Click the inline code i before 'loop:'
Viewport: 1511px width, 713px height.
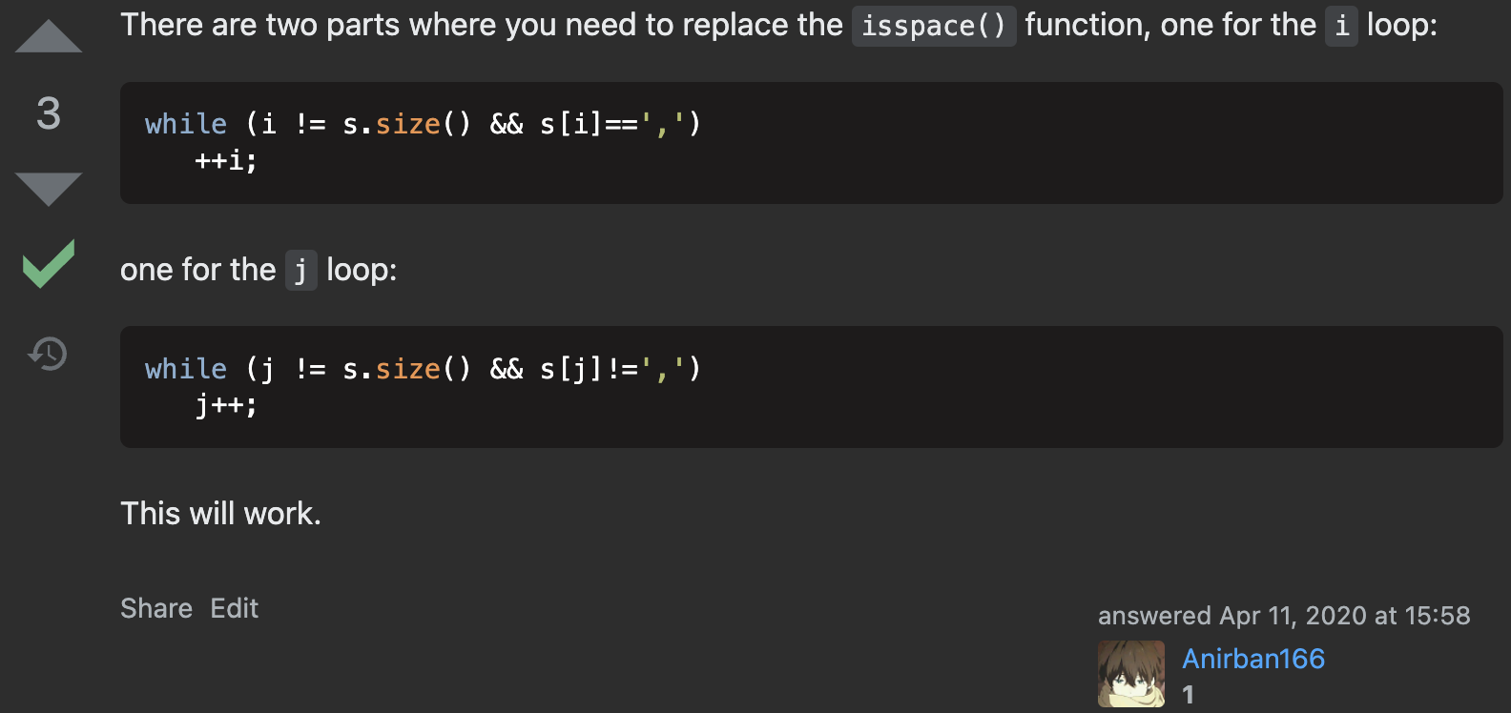coord(1341,26)
